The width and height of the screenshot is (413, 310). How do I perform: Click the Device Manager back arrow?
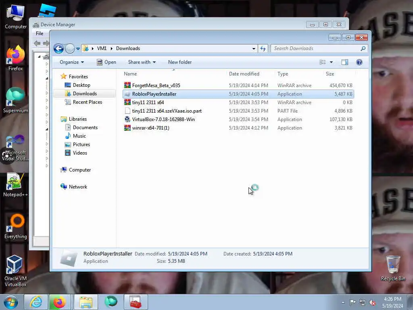pos(37,43)
